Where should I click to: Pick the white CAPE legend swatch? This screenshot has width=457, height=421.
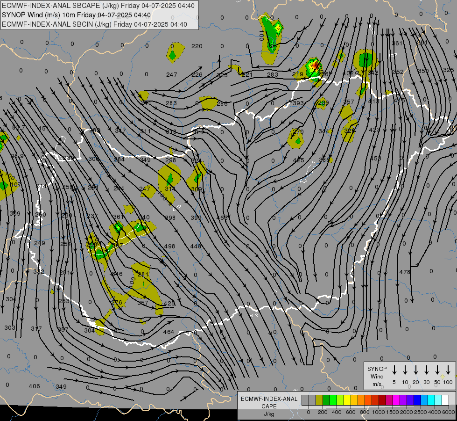[x=445, y=400]
